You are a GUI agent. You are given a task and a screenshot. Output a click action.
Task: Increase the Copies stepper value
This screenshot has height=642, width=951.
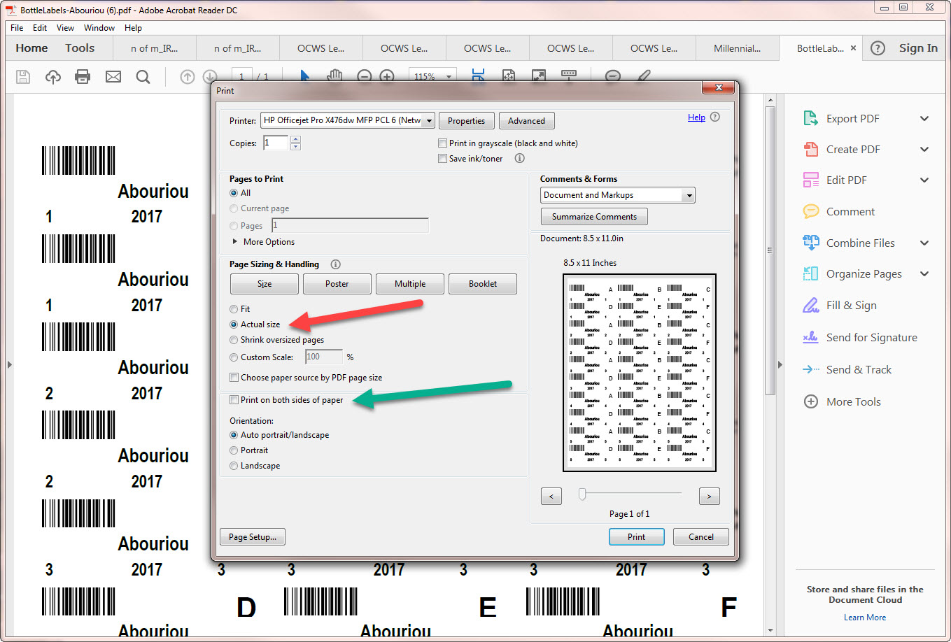295,139
